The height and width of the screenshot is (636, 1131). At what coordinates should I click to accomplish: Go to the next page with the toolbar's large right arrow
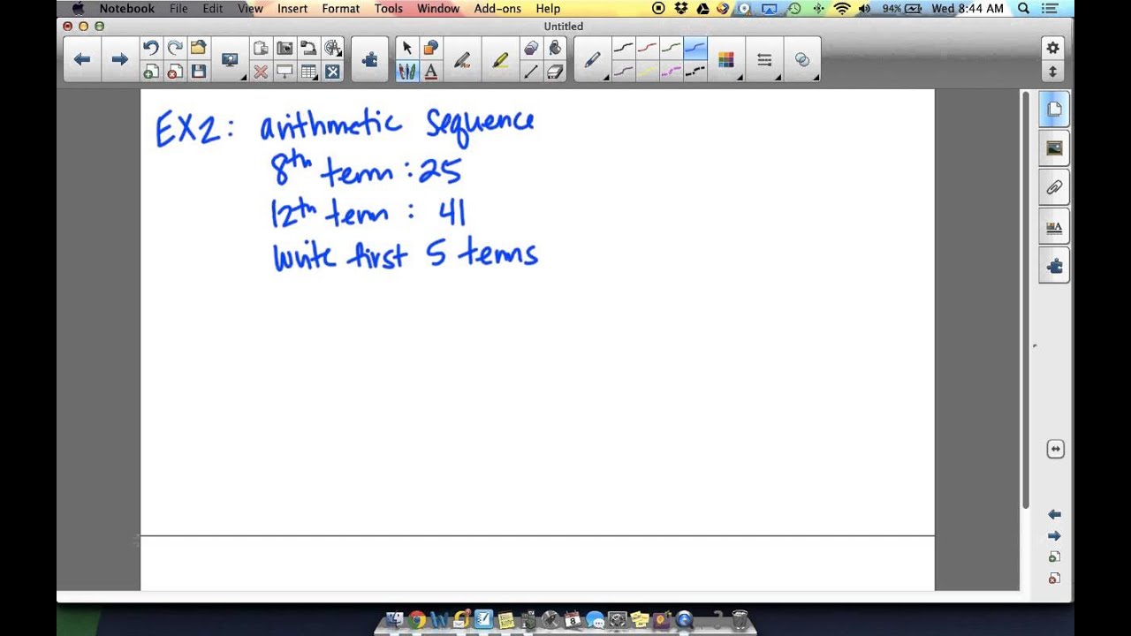point(119,59)
